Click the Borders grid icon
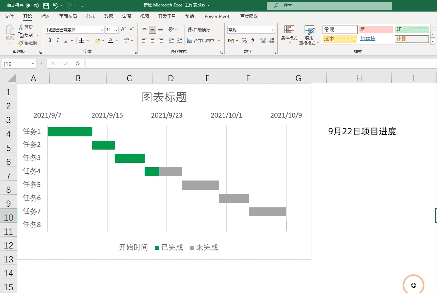 pos(81,40)
